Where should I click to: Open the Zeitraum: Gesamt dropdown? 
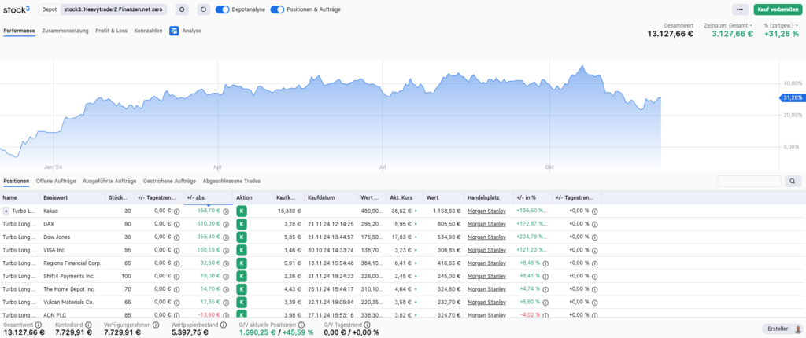728,24
